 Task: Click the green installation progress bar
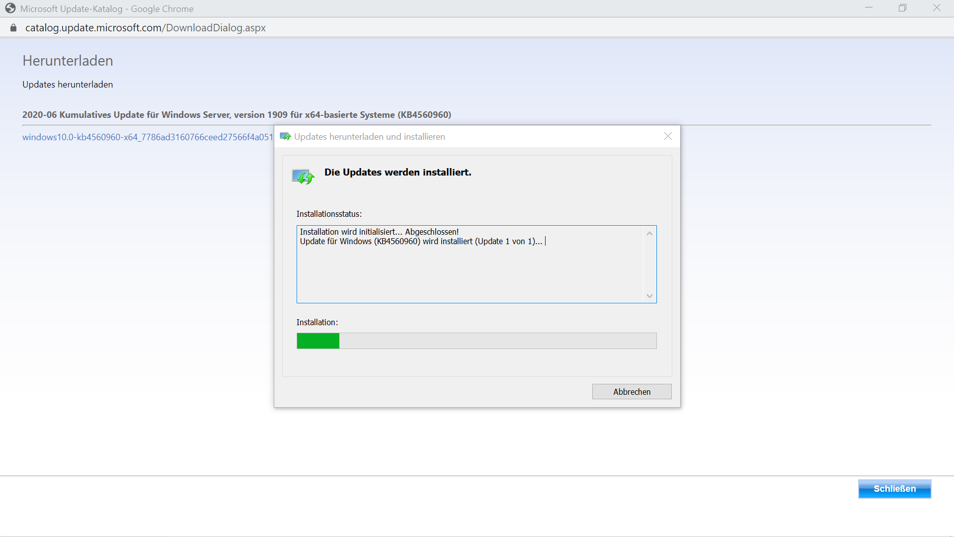(x=477, y=341)
